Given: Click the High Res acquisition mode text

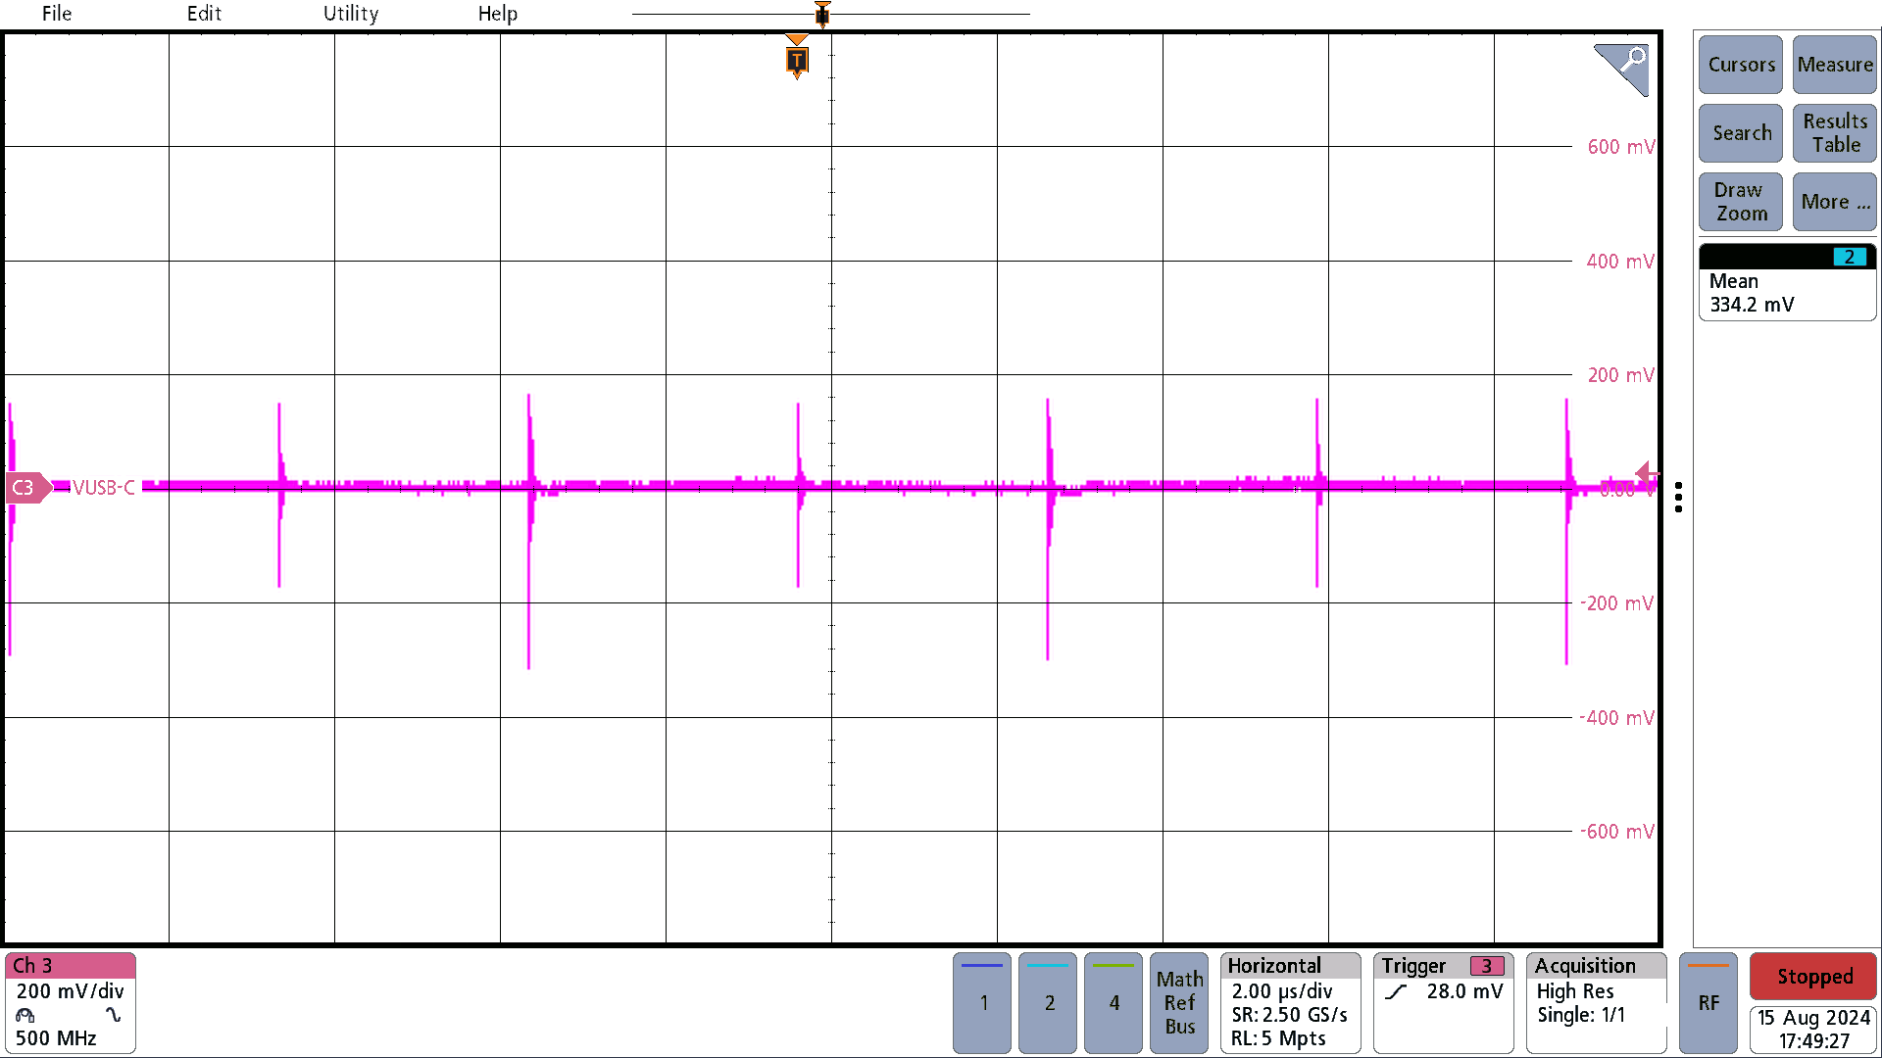Looking at the screenshot, I should 1575,991.
